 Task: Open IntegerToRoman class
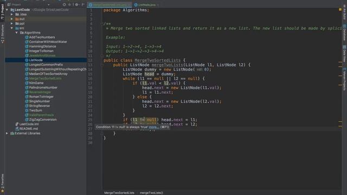pyautogui.click(x=41, y=51)
